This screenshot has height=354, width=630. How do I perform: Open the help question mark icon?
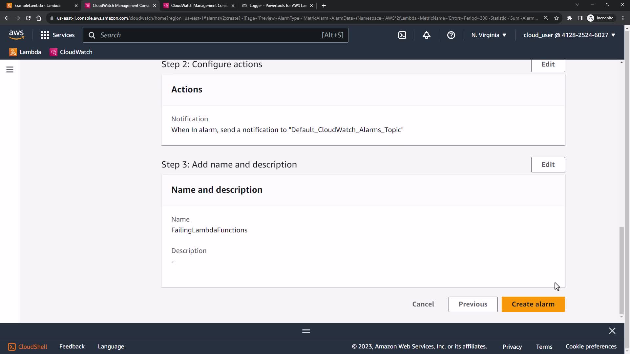[451, 35]
